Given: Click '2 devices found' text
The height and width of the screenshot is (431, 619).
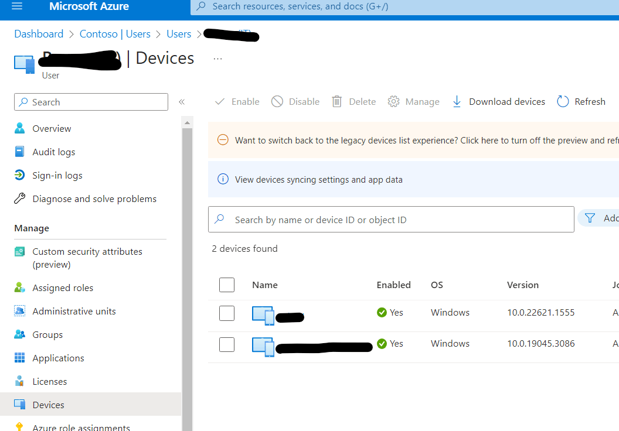Looking at the screenshot, I should 245,249.
